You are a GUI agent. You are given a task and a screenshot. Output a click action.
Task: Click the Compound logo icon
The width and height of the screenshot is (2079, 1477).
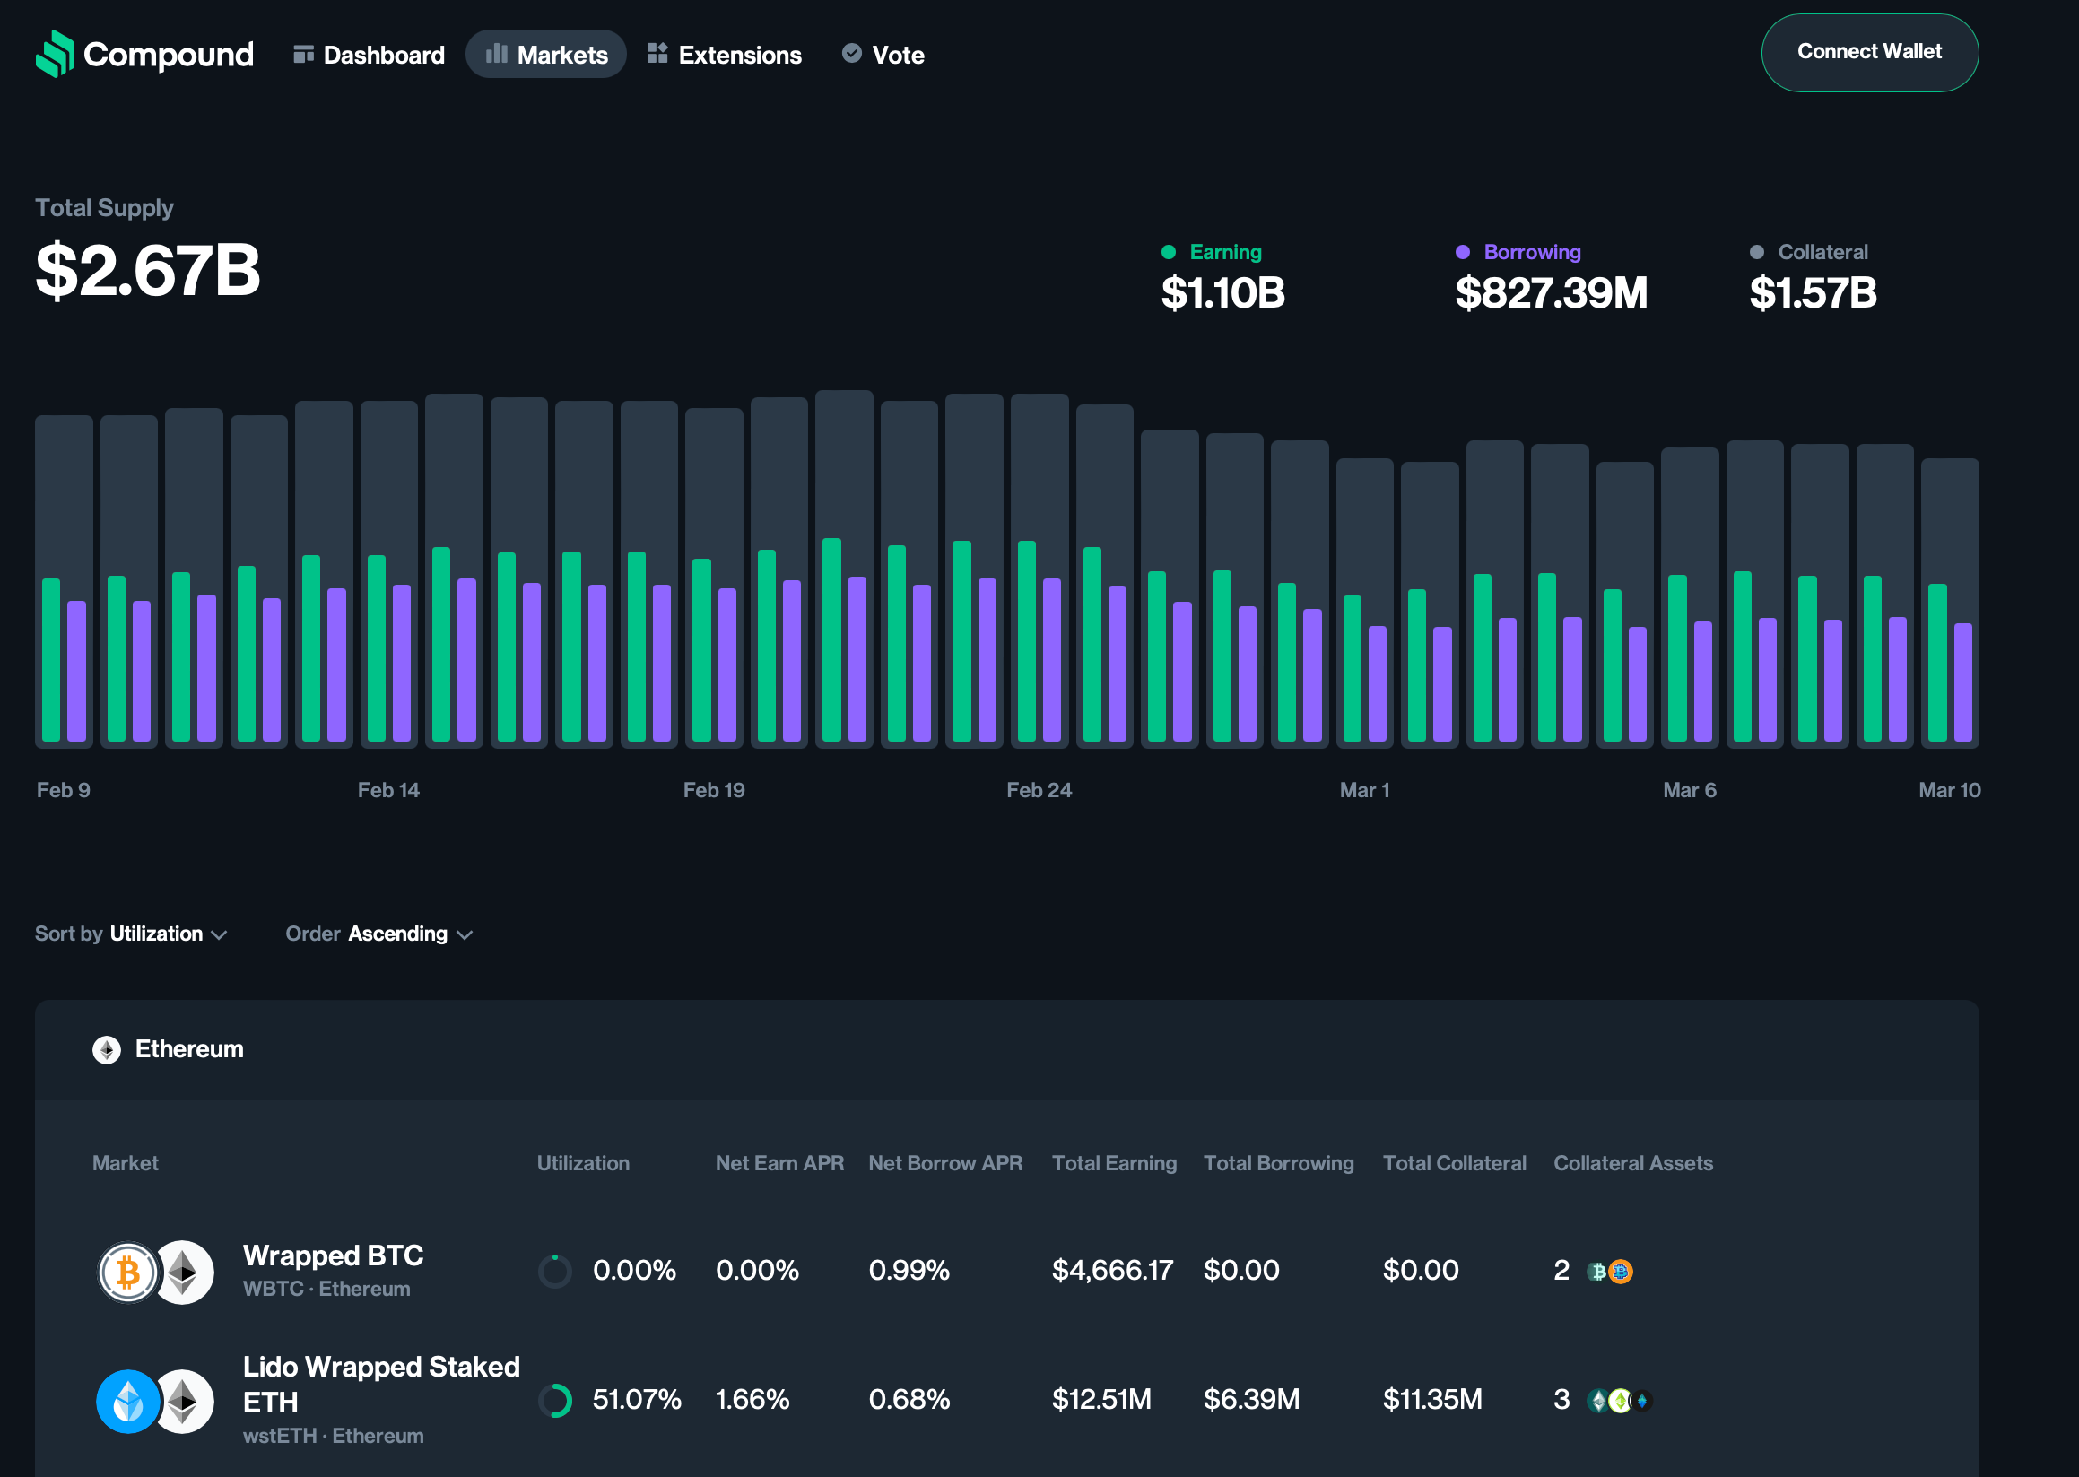[55, 55]
